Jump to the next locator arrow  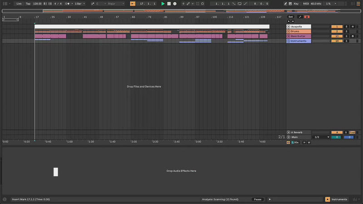coord(292,21)
